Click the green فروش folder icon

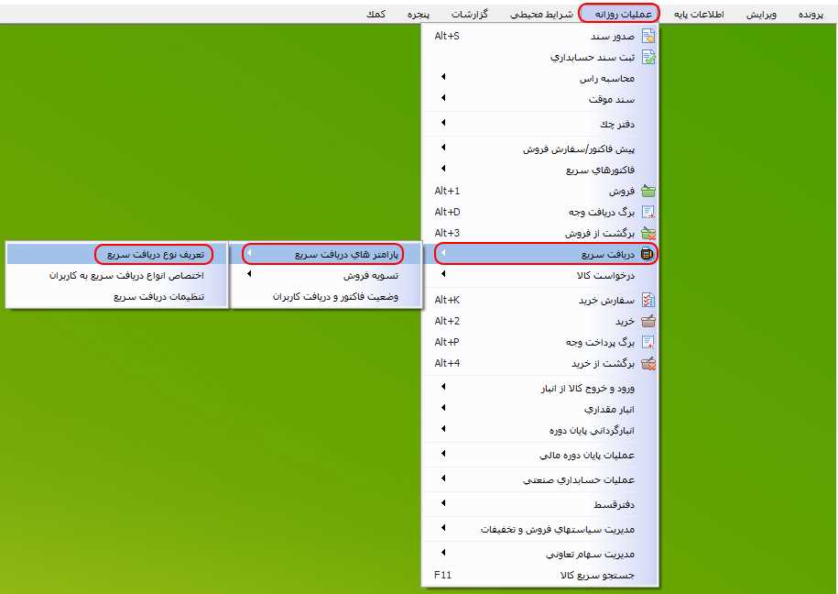(648, 192)
